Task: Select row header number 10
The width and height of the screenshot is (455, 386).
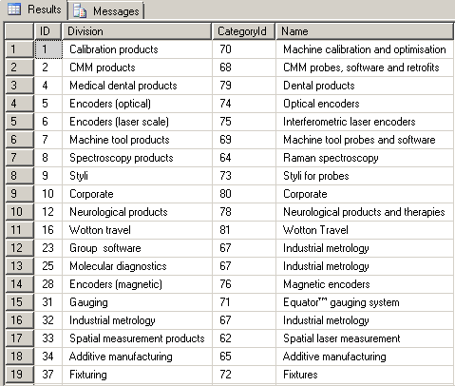Action: (19, 212)
